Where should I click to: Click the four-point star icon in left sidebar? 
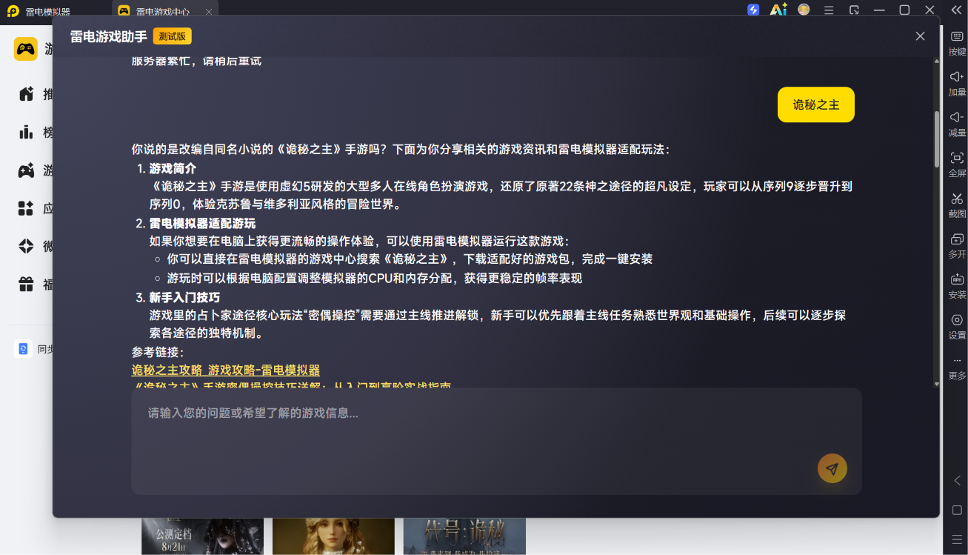tap(26, 246)
